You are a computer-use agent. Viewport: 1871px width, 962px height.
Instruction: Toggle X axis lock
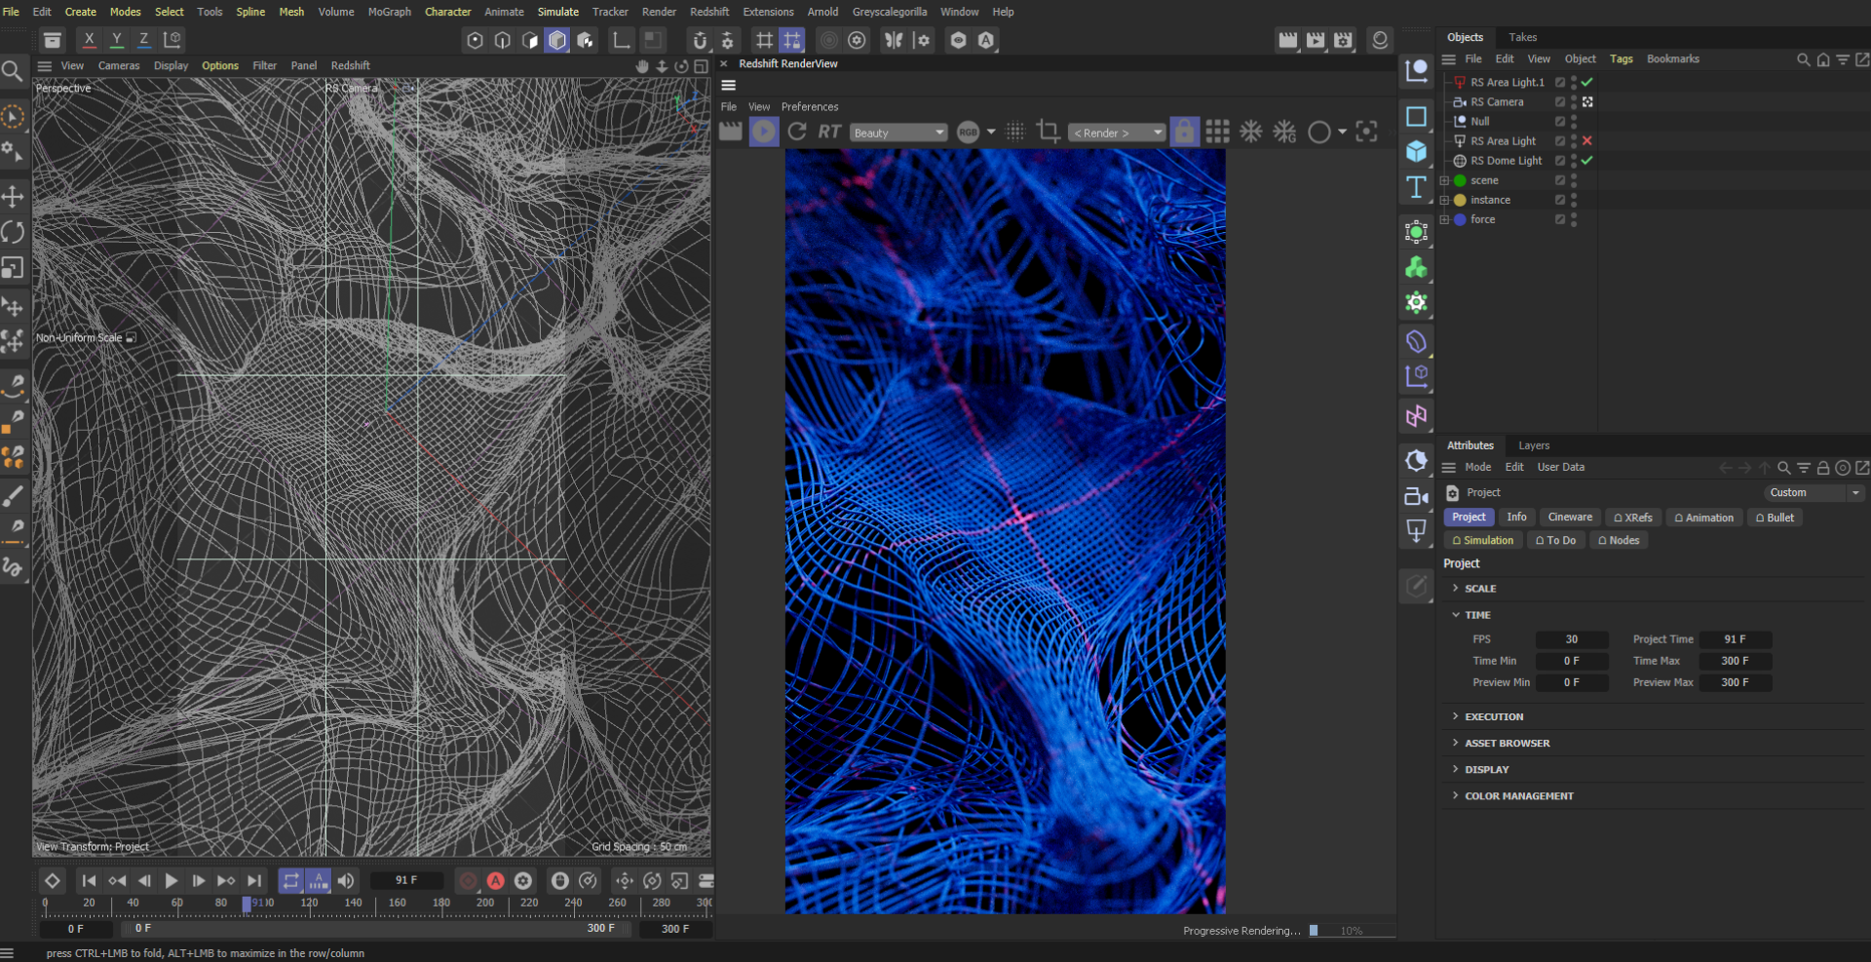point(89,40)
